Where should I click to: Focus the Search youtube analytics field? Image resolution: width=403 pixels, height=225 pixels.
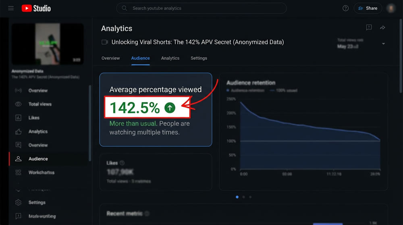(201, 8)
